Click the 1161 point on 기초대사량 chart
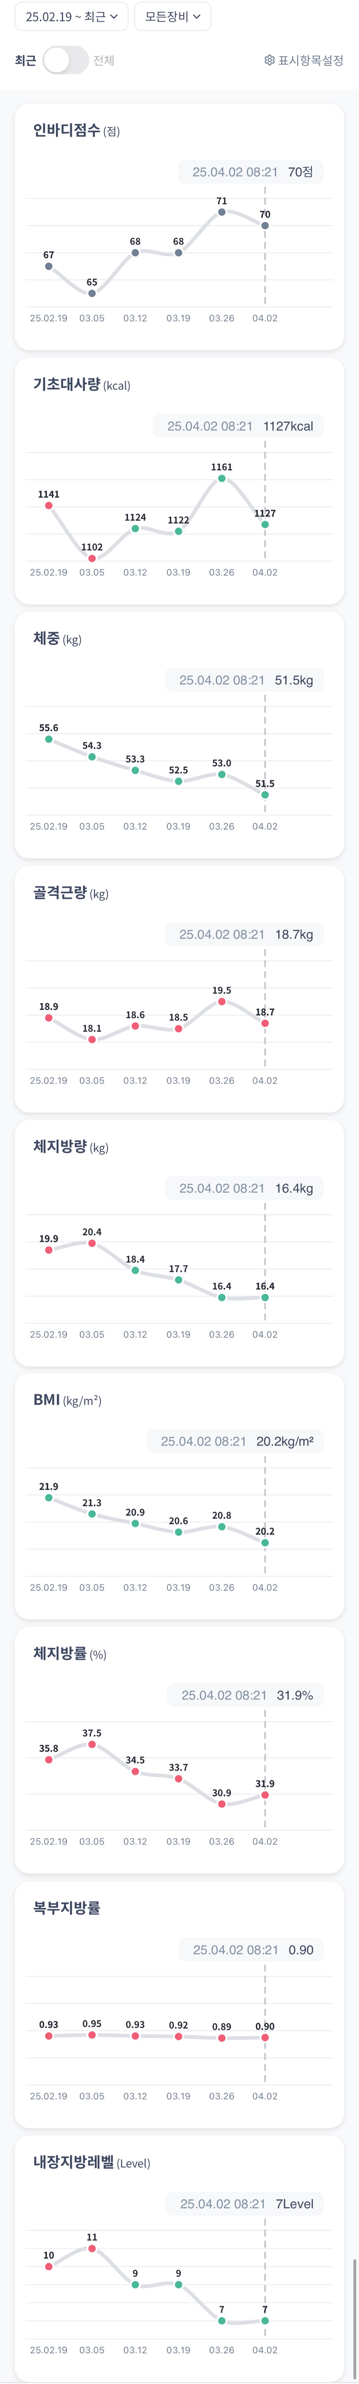This screenshot has height=2384, width=359. click(222, 478)
